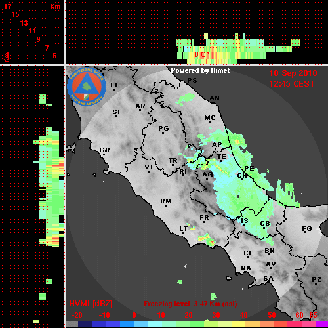Click the AV city label
Image resolution: width=328 pixels, height=328 pixels.
coord(271,264)
